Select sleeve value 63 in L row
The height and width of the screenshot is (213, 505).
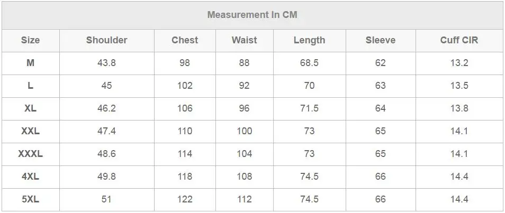[381, 86]
